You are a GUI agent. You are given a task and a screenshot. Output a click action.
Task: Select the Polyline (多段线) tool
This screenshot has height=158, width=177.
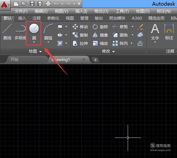[20, 32]
